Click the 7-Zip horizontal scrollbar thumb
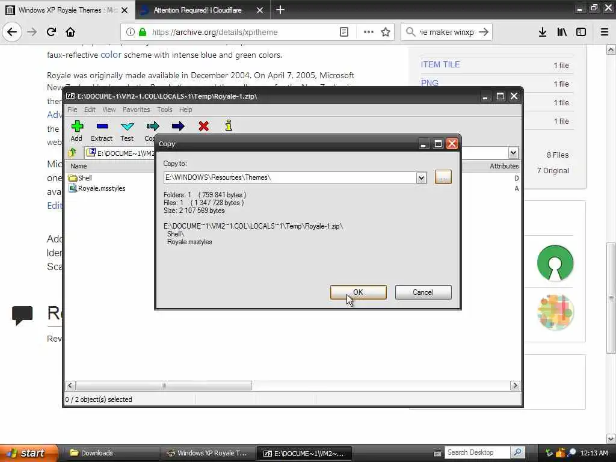Image resolution: width=616 pixels, height=462 pixels. pos(164,386)
